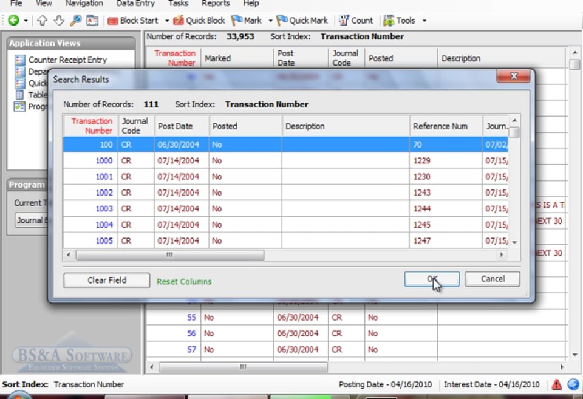Open the Navigation menu
The height and width of the screenshot is (399, 583).
tap(84, 4)
